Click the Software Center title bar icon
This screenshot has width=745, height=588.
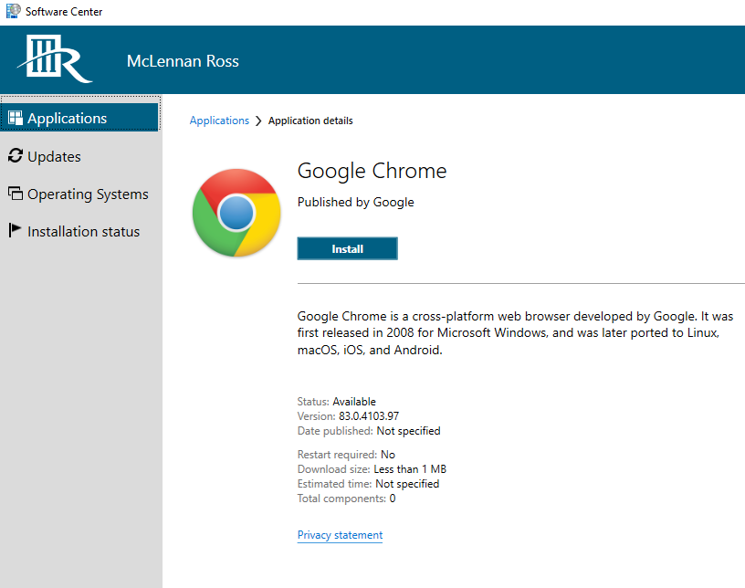coord(14,11)
